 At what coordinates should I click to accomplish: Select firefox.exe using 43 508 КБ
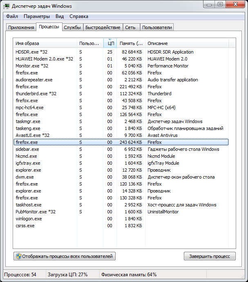(121, 101)
